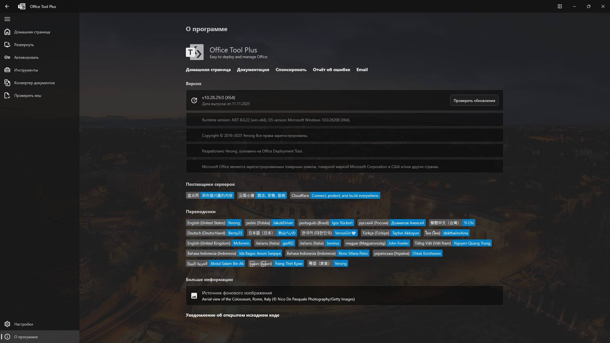Select the О программе menu item
The height and width of the screenshot is (343, 610).
coord(26,337)
